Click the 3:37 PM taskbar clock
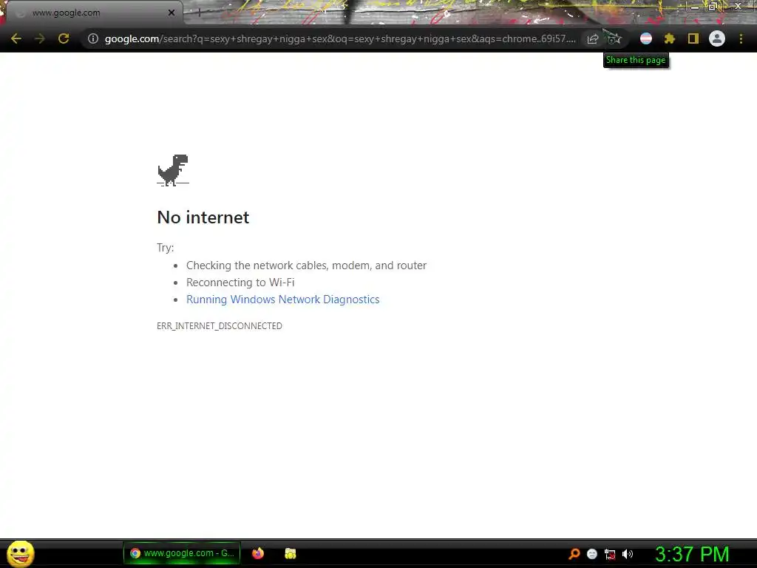Viewport: 757px width, 568px height. [692, 554]
